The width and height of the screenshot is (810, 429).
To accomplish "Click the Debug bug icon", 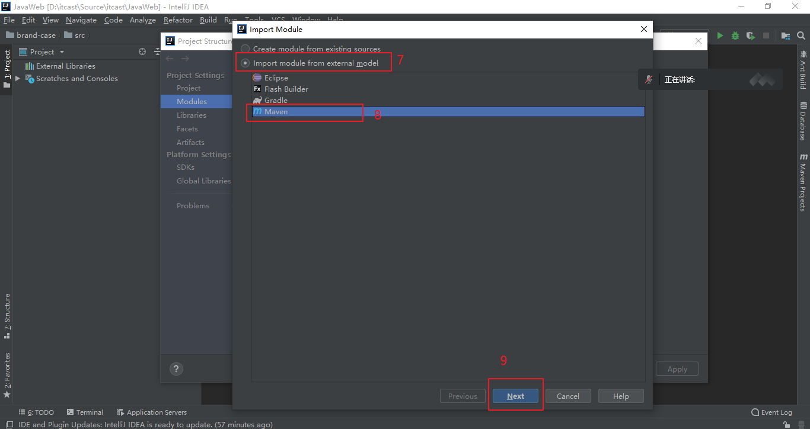I will point(735,36).
